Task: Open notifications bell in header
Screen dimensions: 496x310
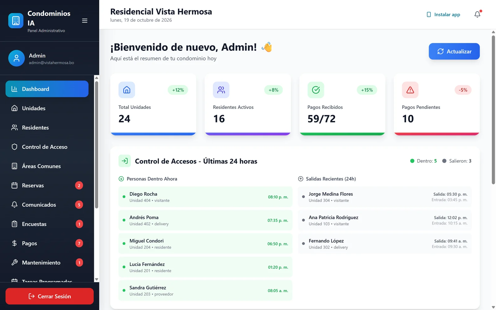Action: [x=477, y=14]
